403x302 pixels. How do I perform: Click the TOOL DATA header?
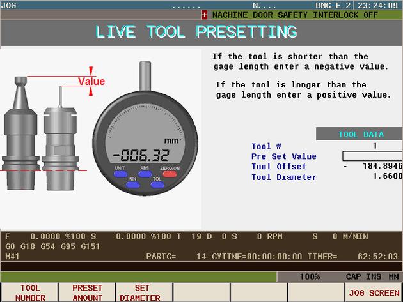[x=359, y=134]
